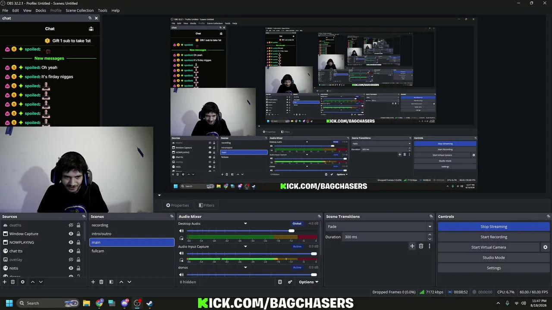Mute Audio Input Capture speaker icon
This screenshot has height=310, width=552.
[x=182, y=254]
